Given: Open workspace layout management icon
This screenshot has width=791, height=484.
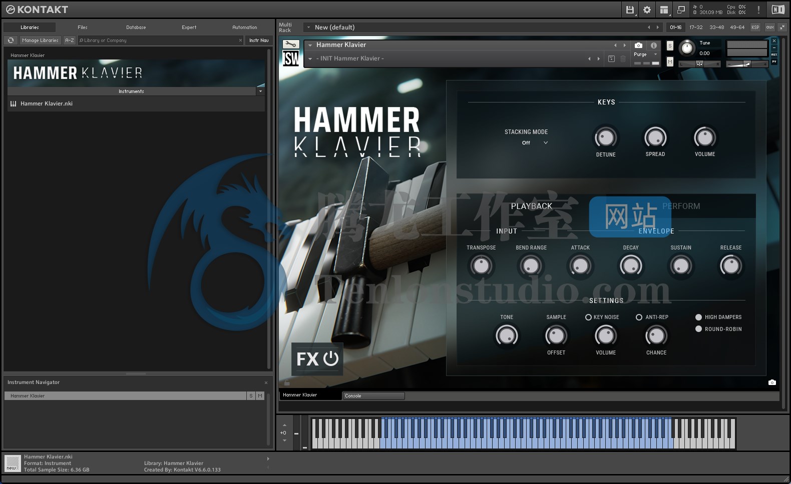Looking at the screenshot, I should (664, 9).
